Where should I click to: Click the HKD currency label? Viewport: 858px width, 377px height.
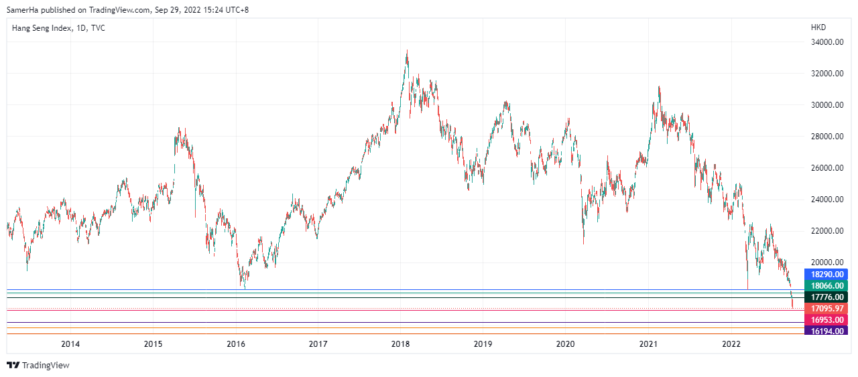818,28
